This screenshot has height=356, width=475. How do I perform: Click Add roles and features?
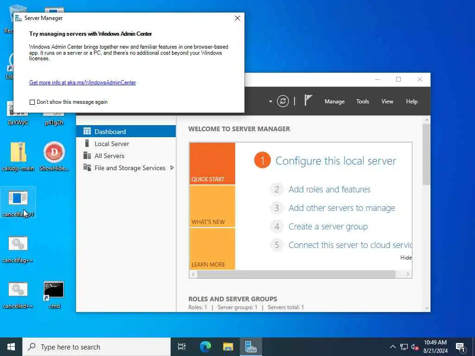[x=329, y=189]
